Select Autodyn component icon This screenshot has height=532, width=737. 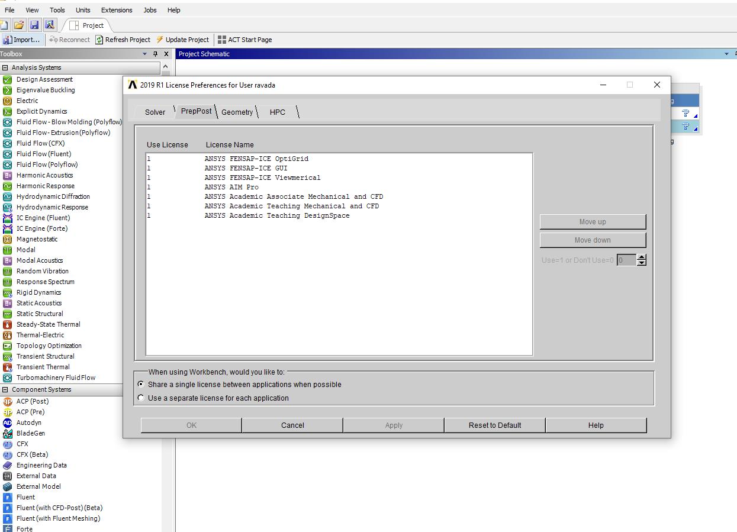click(x=7, y=423)
